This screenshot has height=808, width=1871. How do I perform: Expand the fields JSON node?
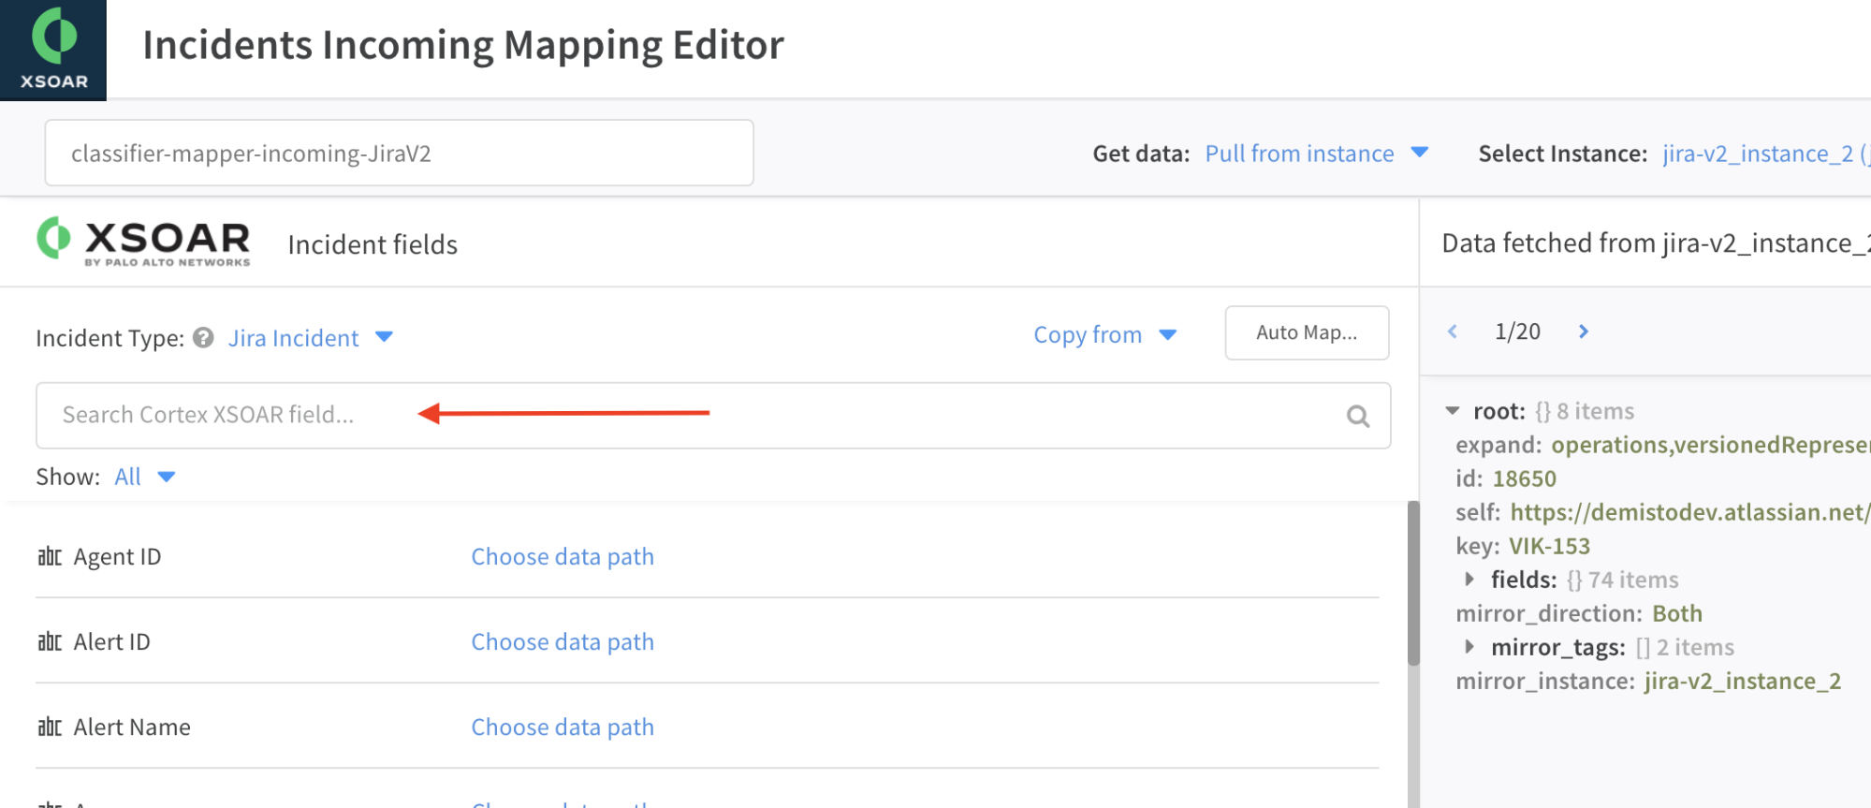1469,580
